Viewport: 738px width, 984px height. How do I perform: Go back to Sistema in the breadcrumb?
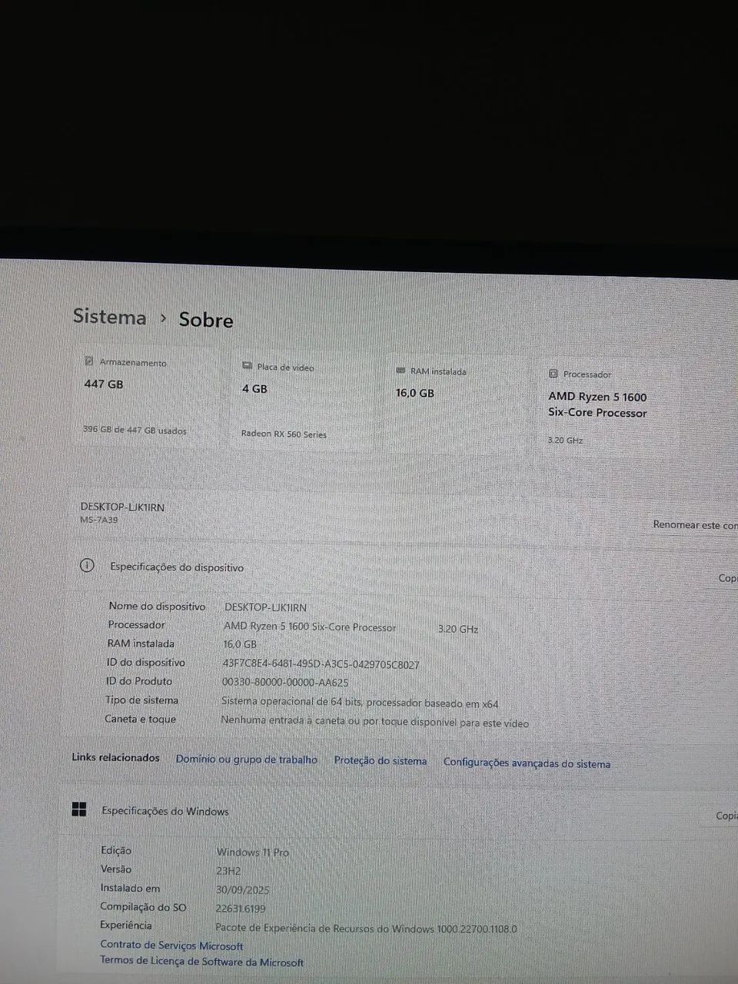click(x=110, y=317)
